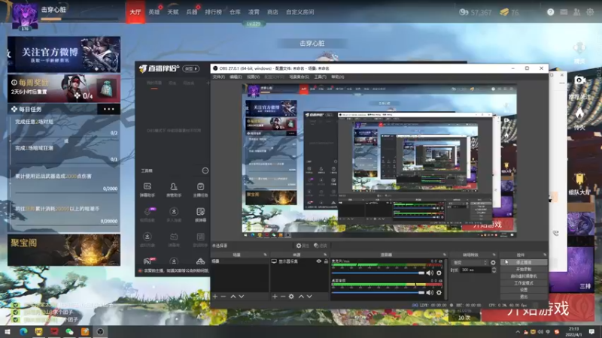Open the replay camera icon on game sidebar
Screen dimensions: 602x338
coord(579,80)
